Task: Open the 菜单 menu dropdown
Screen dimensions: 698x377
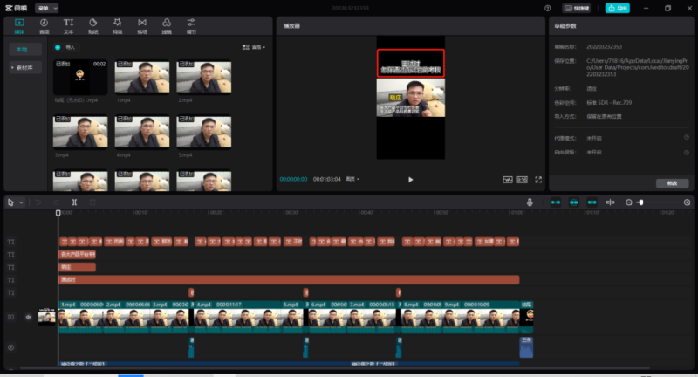Action: click(47, 8)
